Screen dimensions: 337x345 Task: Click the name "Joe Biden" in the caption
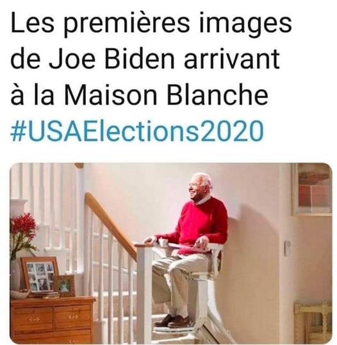tap(111, 60)
